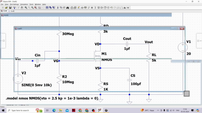
Task: Zoom to full extents with the crossed magnifier
Action: pos(36,8)
